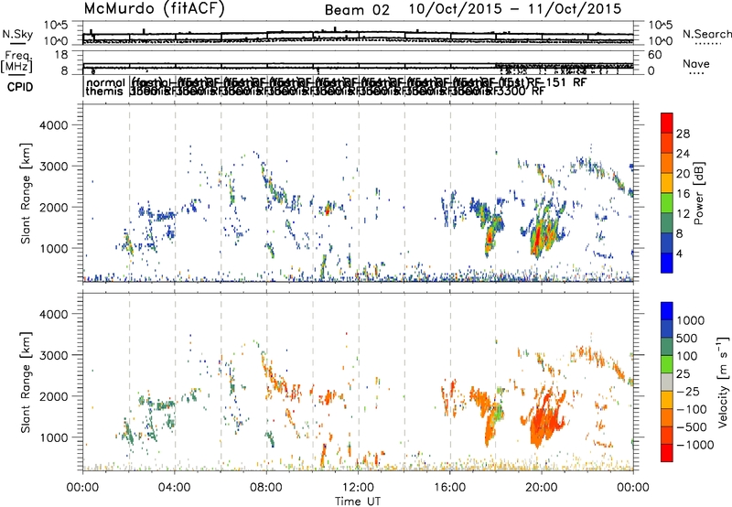Click the "20:00" time axis tick label
This screenshot has width=732, height=507.
coord(542,488)
